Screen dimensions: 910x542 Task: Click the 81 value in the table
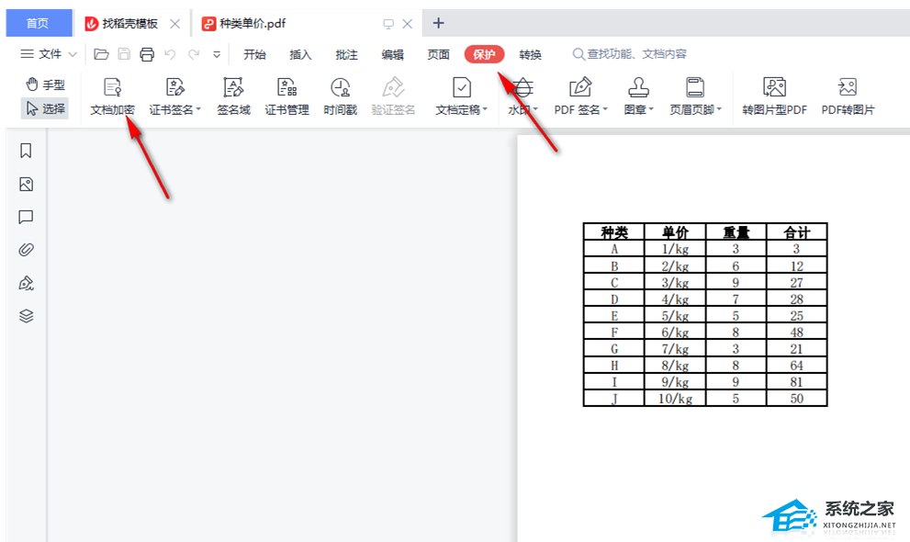[796, 382]
